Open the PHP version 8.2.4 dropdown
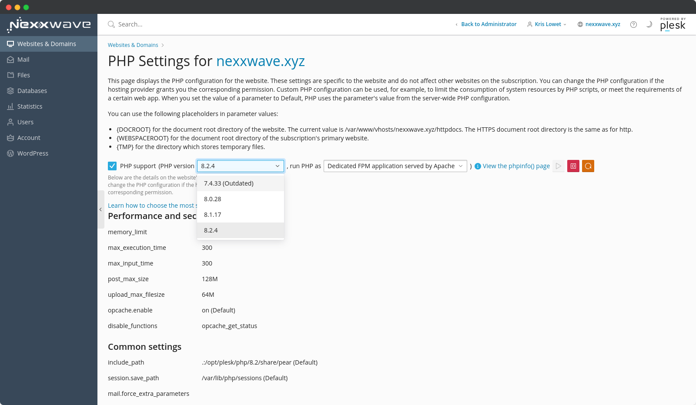The width and height of the screenshot is (696, 405). (x=241, y=166)
